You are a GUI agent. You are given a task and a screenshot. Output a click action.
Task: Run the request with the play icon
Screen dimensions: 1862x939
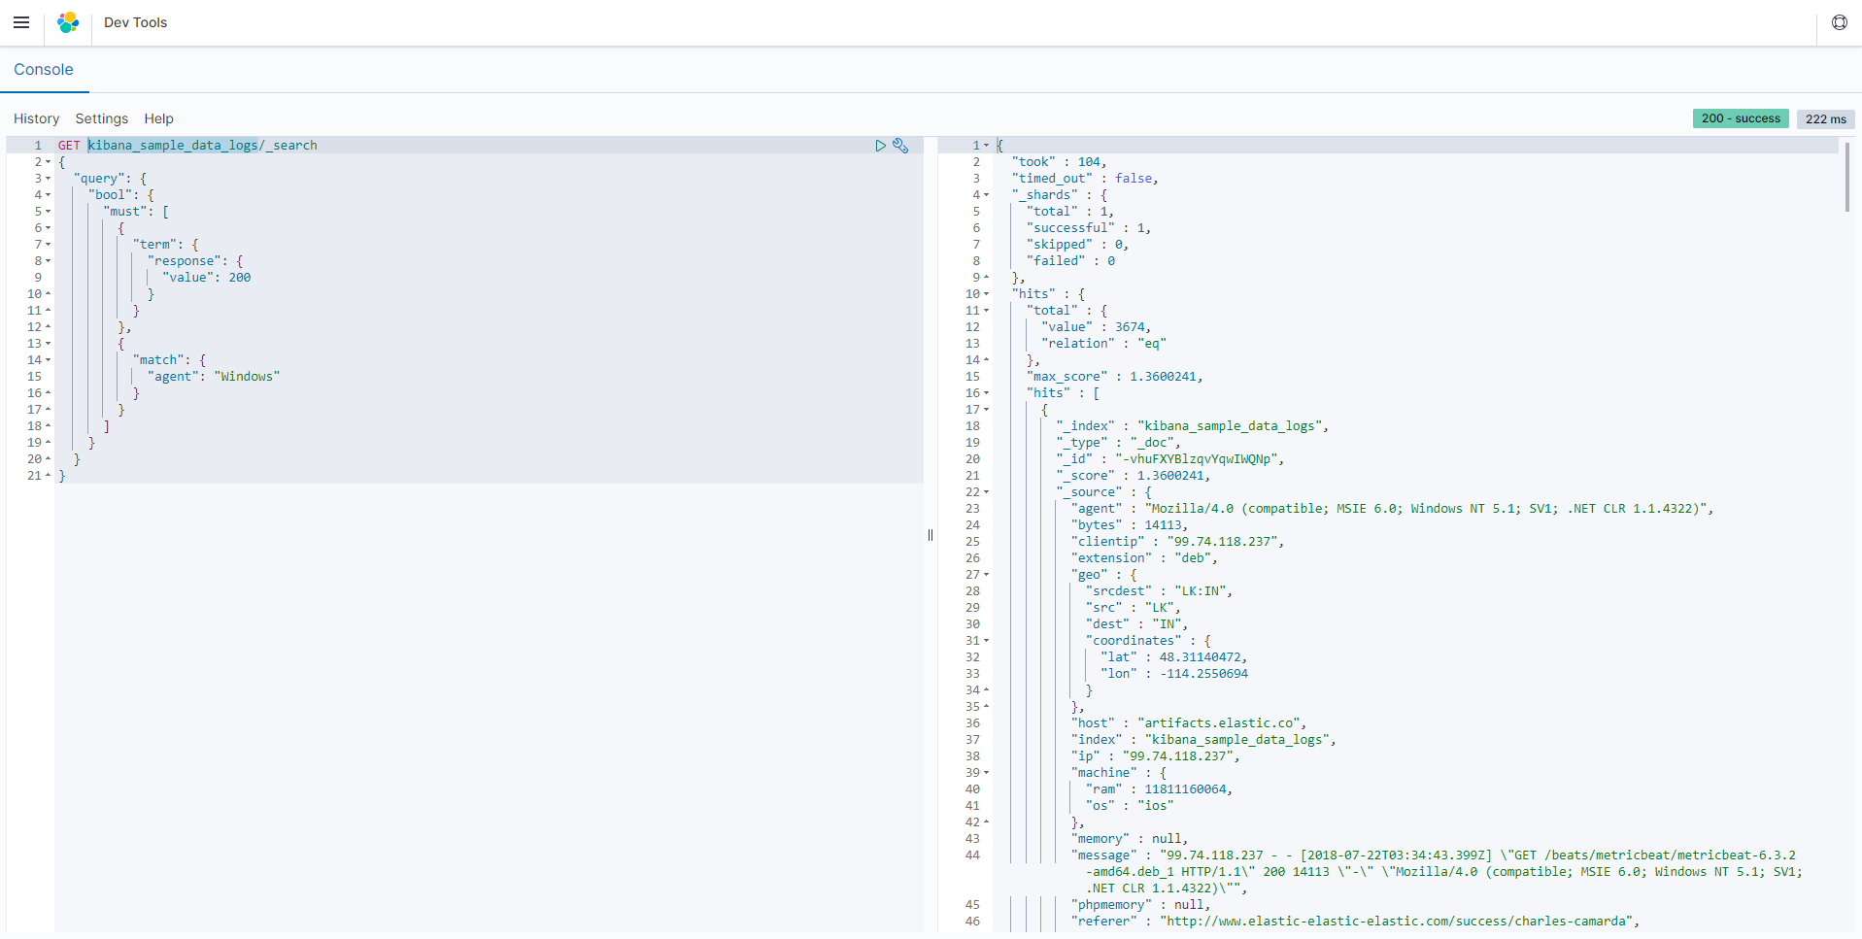pyautogui.click(x=880, y=146)
